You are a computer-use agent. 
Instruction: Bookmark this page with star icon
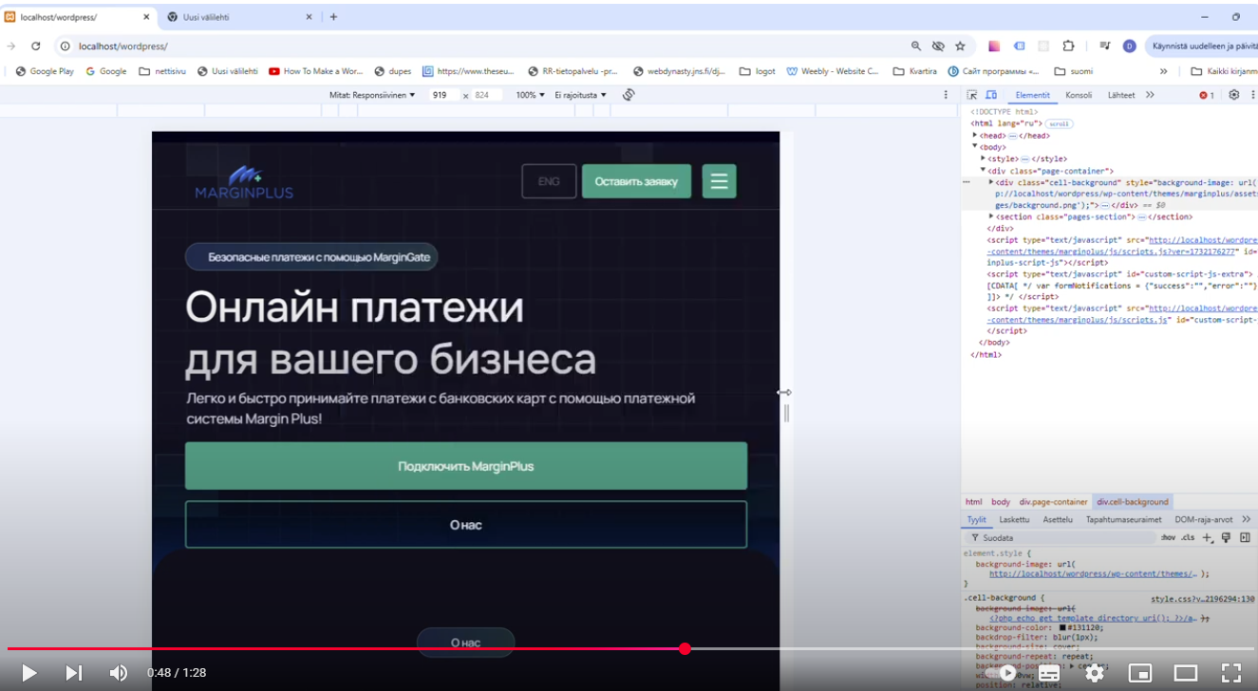pos(960,46)
